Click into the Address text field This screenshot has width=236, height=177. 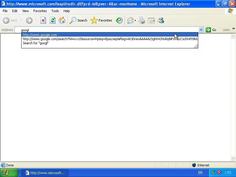click(x=107, y=30)
